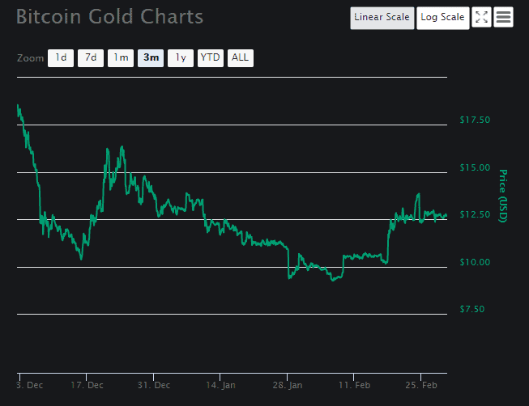This screenshot has width=529, height=406.
Task: Click the 11. Feb date label
Action: pyautogui.click(x=354, y=385)
